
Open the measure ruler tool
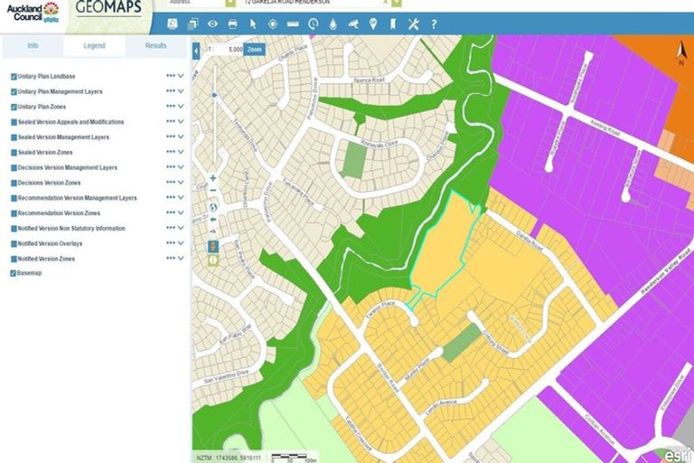pos(292,23)
